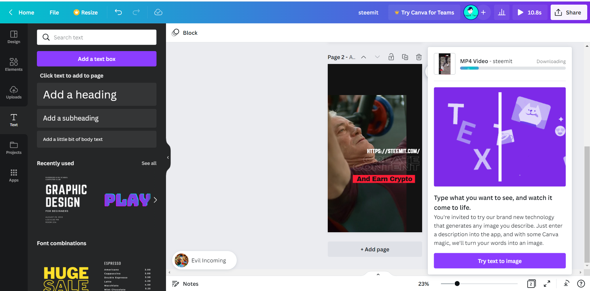Select the Espresso menu font combination

[127, 276]
